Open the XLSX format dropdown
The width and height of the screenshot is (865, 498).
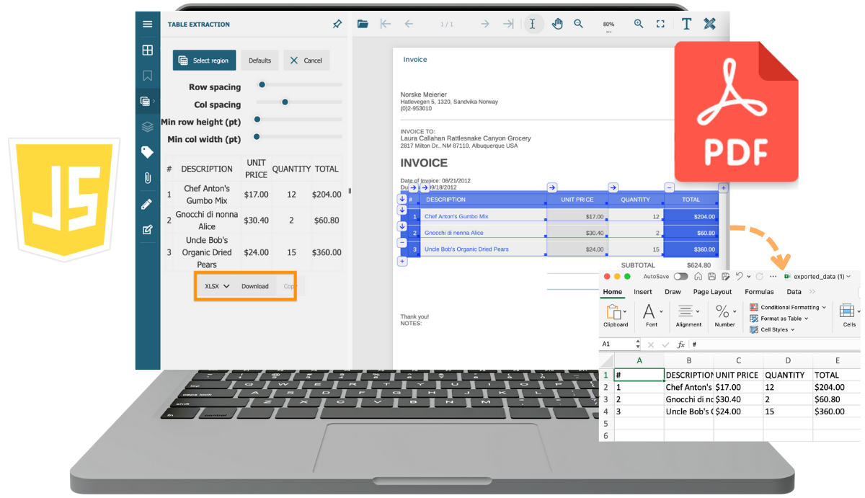coord(216,286)
